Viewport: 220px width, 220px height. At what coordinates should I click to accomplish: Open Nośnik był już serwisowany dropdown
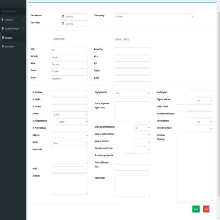click(x=142, y=128)
